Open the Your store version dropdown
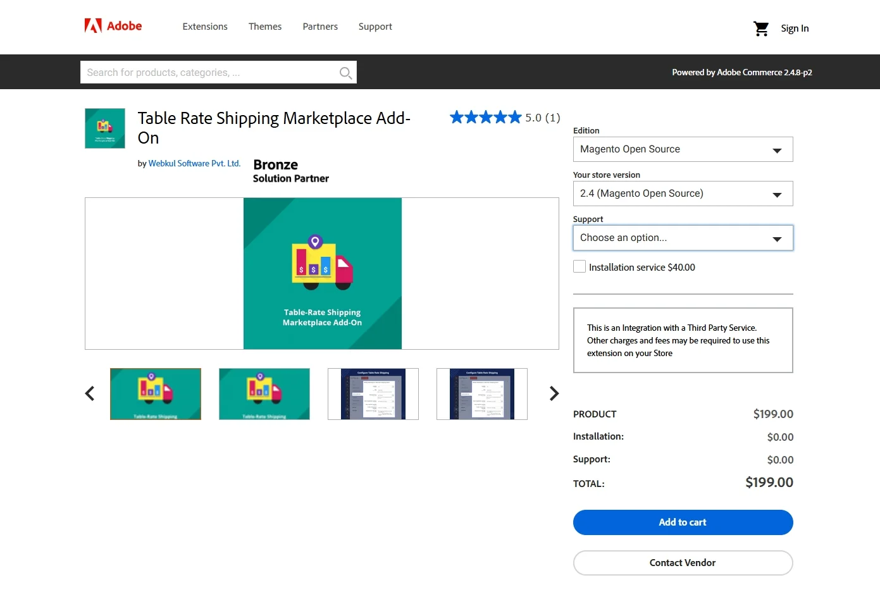 pos(682,194)
